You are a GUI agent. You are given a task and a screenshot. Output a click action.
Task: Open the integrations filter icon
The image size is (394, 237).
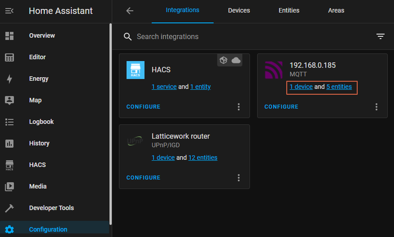coord(381,36)
